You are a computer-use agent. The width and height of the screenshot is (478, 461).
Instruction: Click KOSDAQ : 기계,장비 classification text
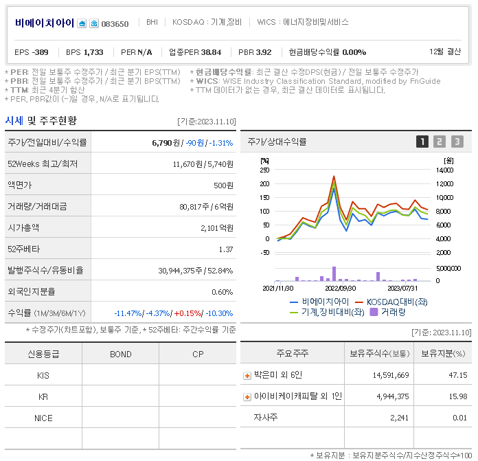point(207,22)
